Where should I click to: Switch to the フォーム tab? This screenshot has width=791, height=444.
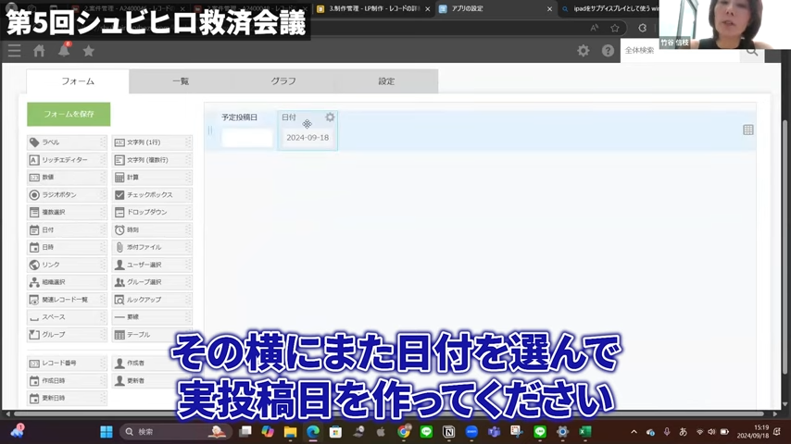point(78,81)
